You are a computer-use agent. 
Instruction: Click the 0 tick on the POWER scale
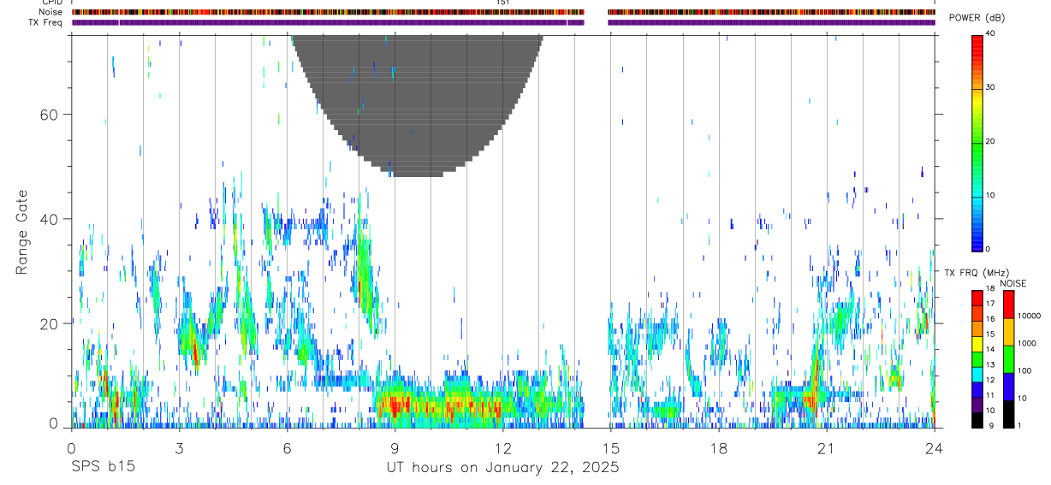coord(989,249)
